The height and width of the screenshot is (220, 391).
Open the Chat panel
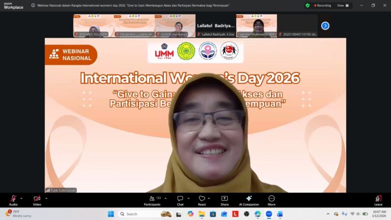pyautogui.click(x=180, y=200)
